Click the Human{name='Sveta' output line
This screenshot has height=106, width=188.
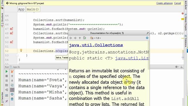(42, 80)
